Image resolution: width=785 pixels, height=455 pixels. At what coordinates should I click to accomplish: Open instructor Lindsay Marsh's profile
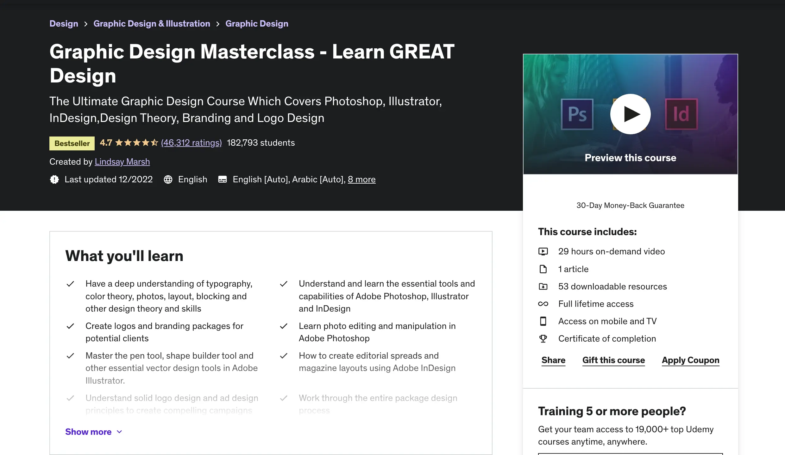[x=122, y=162]
